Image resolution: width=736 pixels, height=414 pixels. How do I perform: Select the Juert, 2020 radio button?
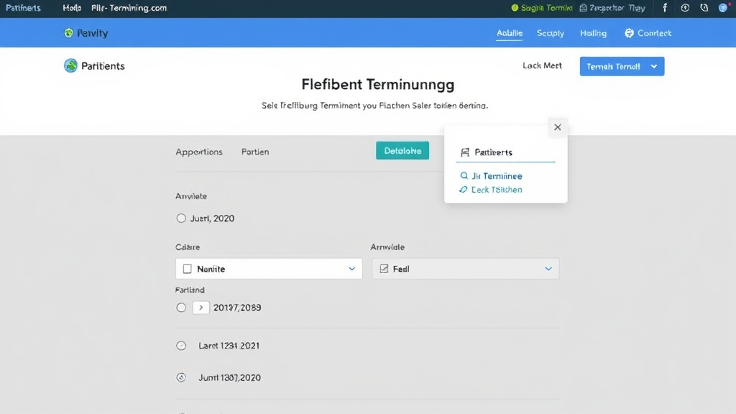coord(181,218)
